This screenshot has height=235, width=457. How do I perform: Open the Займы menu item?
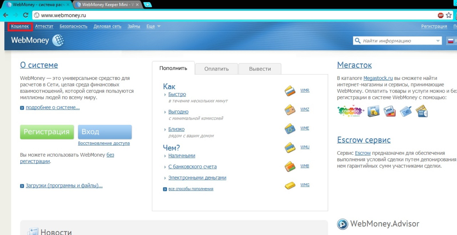click(x=134, y=26)
